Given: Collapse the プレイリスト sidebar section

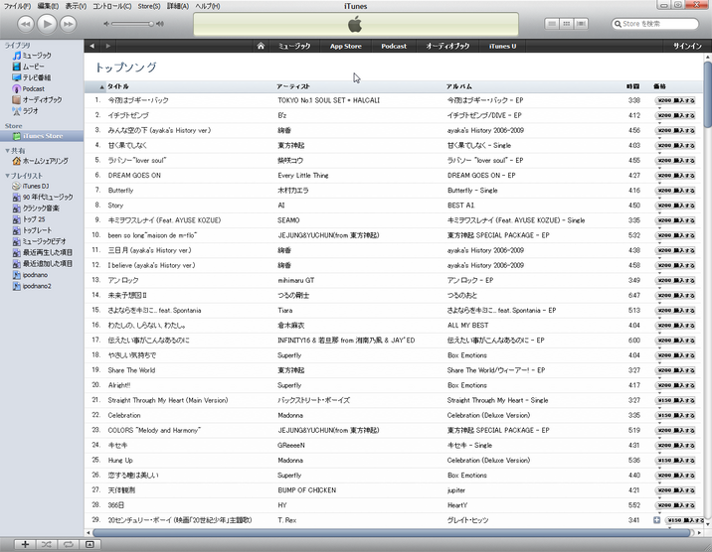Looking at the screenshot, I should pyautogui.click(x=7, y=176).
